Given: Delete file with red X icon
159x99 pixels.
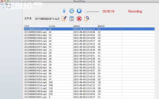Looking at the screenshot, I should pyautogui.click(x=79, y=19).
